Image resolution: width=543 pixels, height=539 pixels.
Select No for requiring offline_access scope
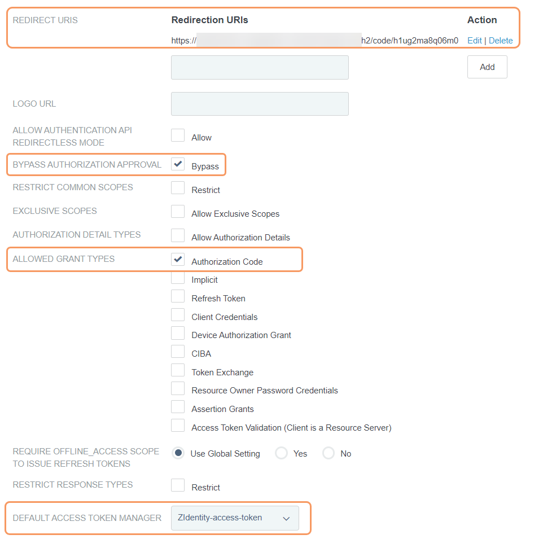329,453
